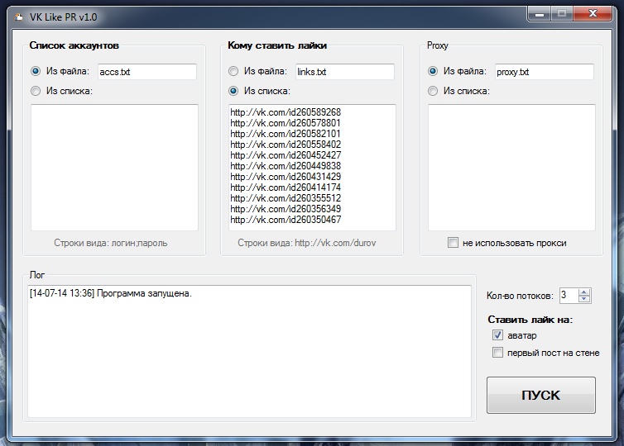Click the 'Лог' group title
Screen dimensions: 624x446
pos(37,275)
